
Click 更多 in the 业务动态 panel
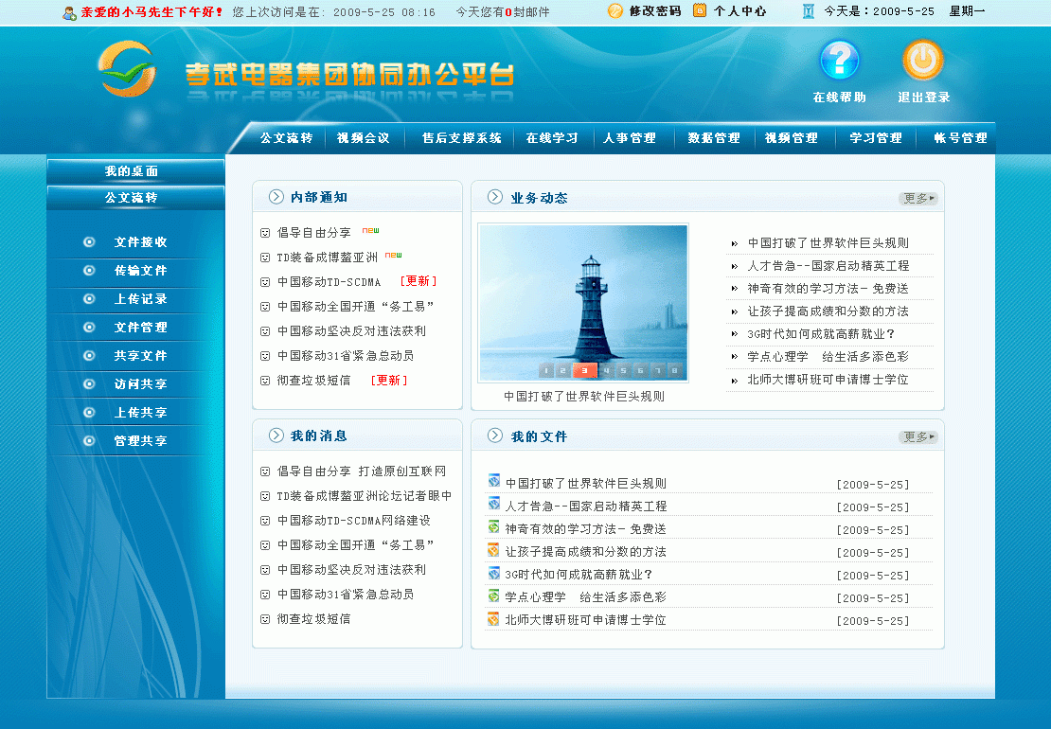point(917,198)
